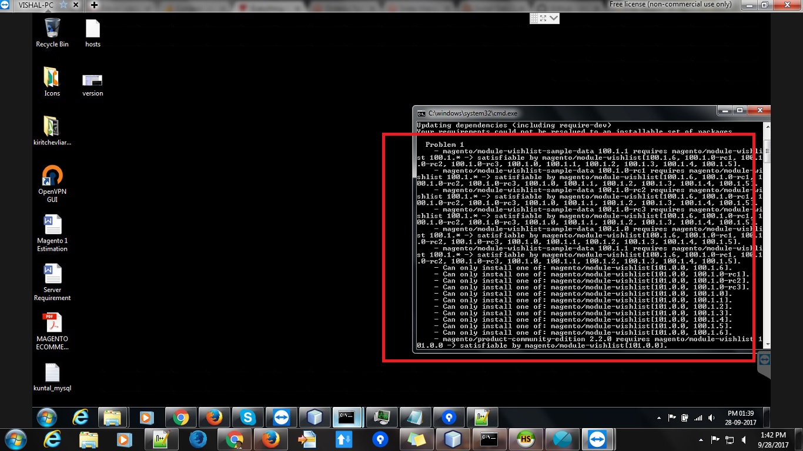Open Firefox on the local bottom taskbar
Screen dimensions: 803x451
(x=270, y=439)
